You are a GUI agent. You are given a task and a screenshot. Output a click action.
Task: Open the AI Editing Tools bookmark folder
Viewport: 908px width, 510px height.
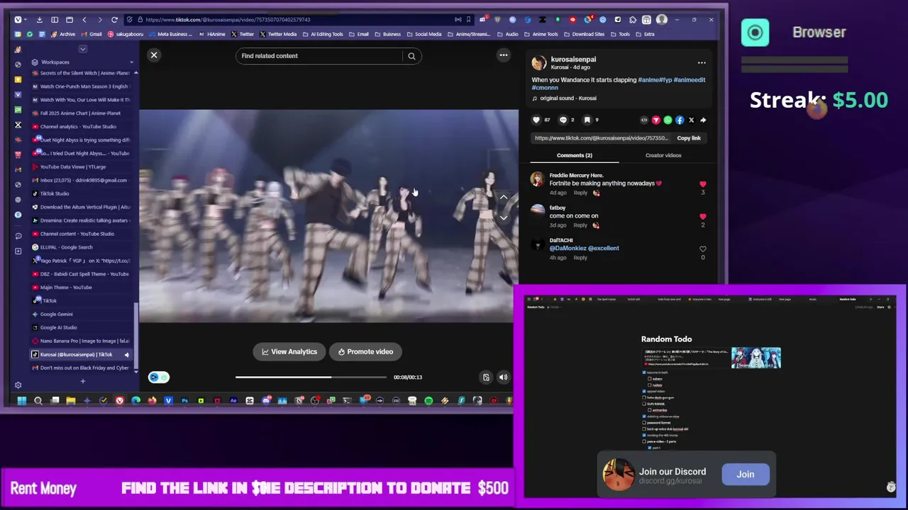click(322, 34)
